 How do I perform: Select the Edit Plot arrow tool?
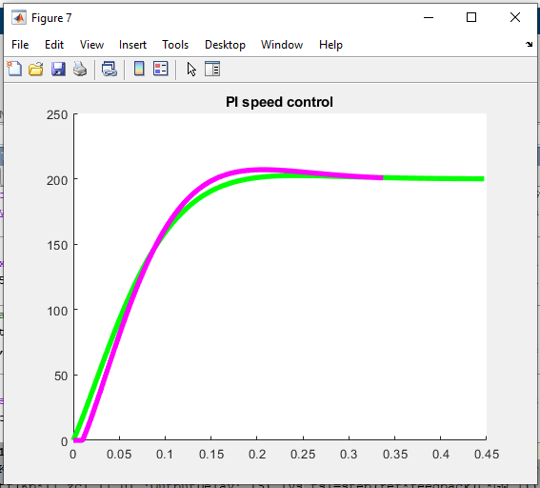191,69
